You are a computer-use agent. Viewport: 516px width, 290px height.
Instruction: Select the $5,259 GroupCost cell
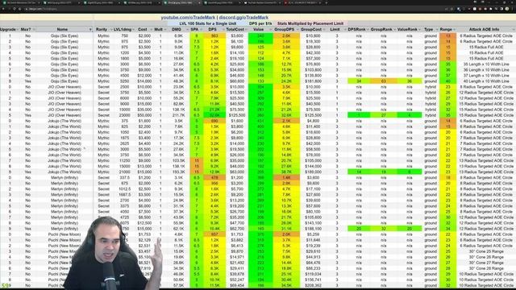tap(313, 234)
